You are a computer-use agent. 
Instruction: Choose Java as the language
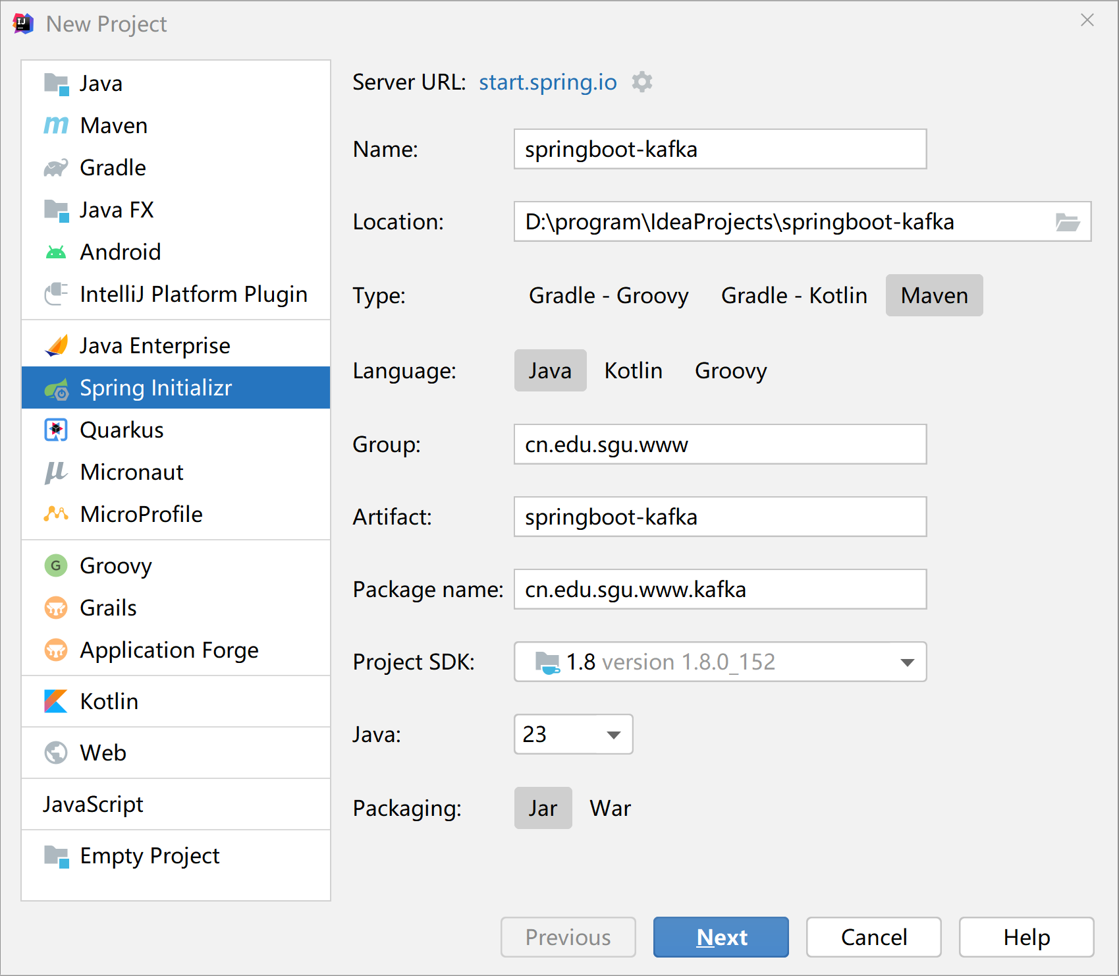pos(551,370)
